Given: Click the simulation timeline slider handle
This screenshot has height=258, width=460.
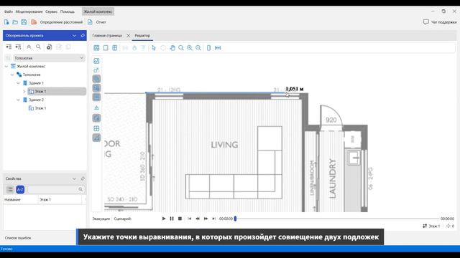Looking at the screenshot, I should (x=235, y=219).
